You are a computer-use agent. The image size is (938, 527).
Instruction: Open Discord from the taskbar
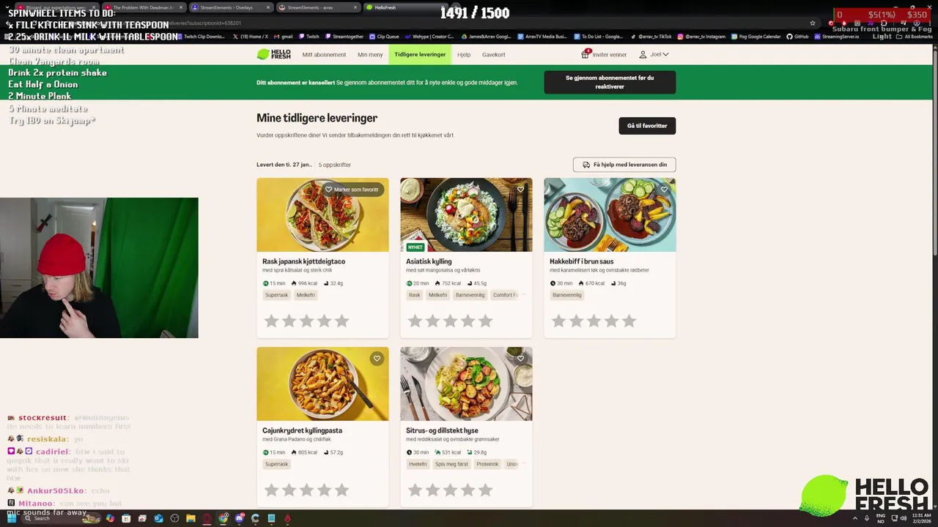tap(239, 518)
